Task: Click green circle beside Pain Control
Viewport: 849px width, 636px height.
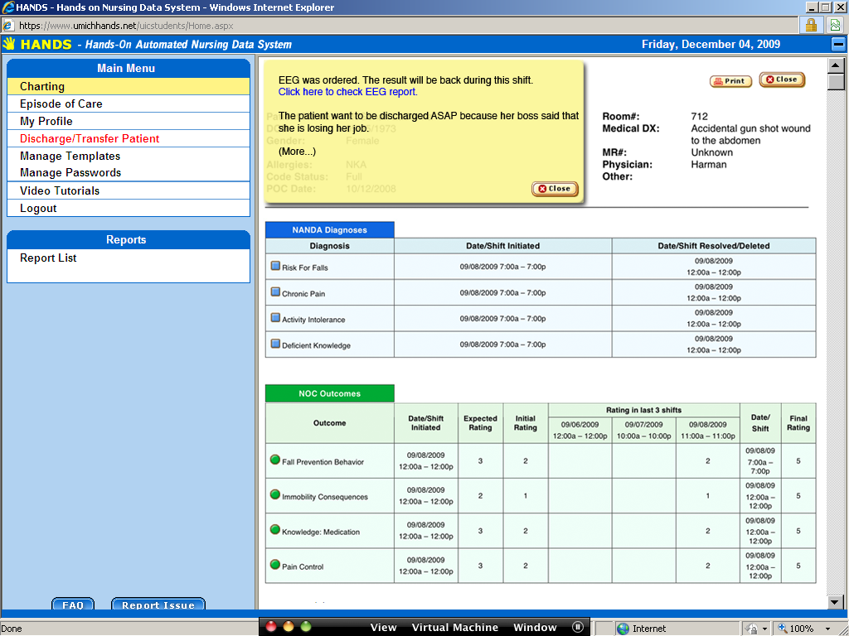Action: (275, 564)
